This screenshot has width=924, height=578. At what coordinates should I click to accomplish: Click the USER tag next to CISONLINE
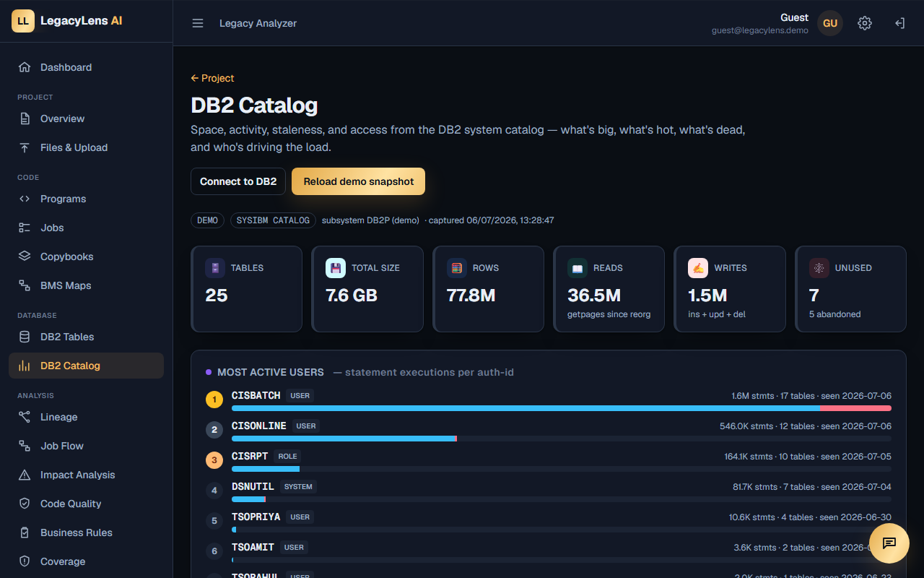click(x=306, y=426)
